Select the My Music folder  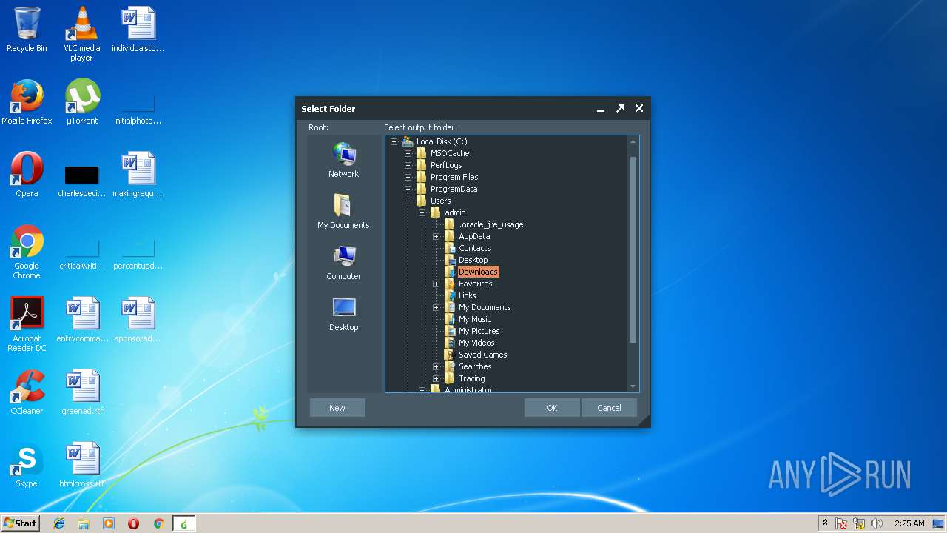474,319
